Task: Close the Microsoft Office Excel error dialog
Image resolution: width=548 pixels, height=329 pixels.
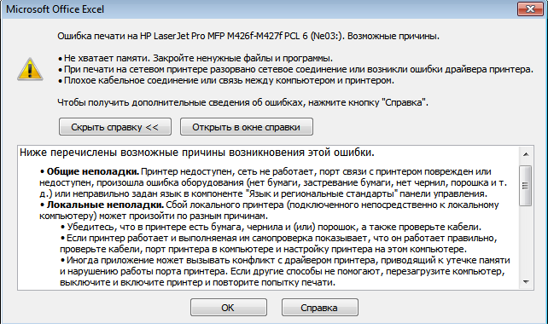Action: pos(530,9)
